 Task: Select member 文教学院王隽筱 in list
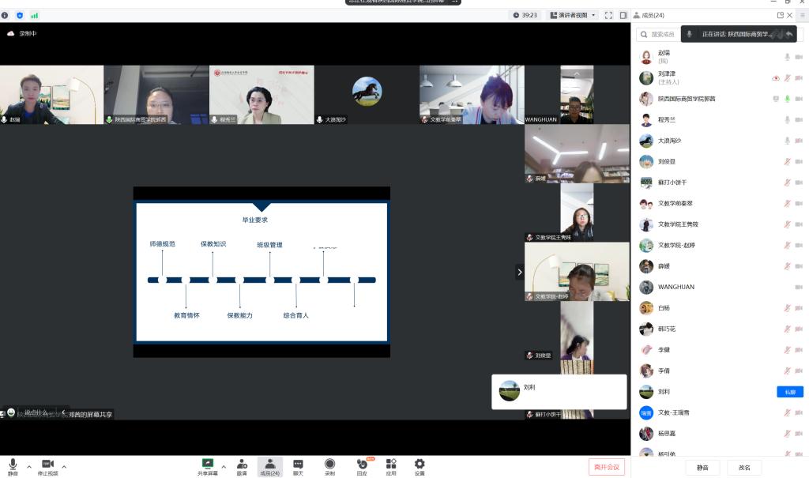tap(720, 224)
